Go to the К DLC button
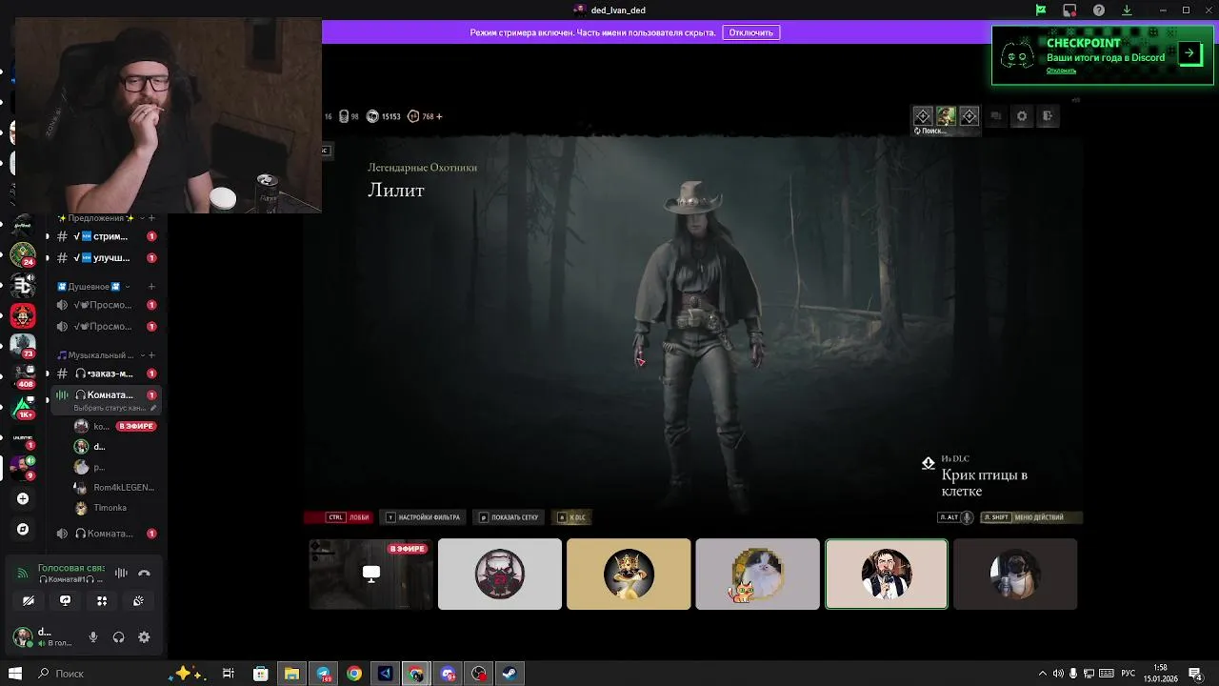This screenshot has height=686, width=1219. (x=572, y=517)
